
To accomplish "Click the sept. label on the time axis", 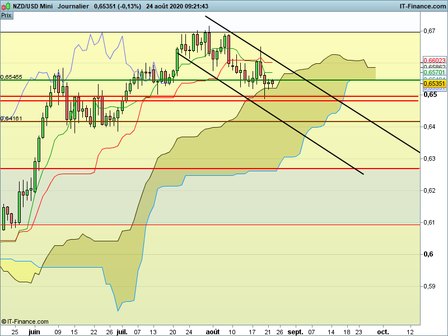I will click(295, 332).
